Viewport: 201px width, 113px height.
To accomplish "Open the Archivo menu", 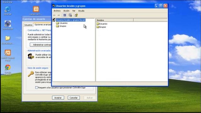I will [x=57, y=11].
